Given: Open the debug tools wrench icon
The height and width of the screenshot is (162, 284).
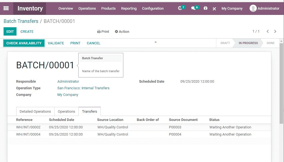Looking at the screenshot, I should click(x=214, y=9).
